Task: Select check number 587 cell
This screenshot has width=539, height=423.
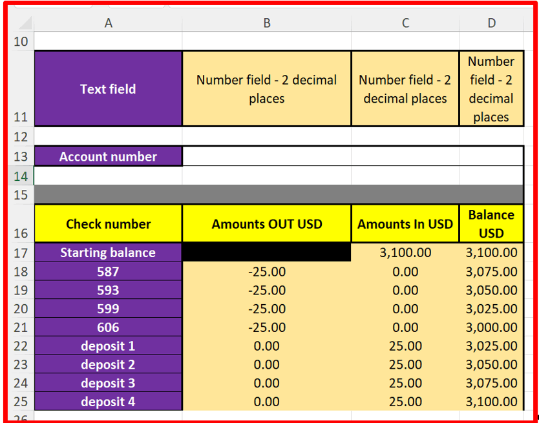Action: (109, 271)
